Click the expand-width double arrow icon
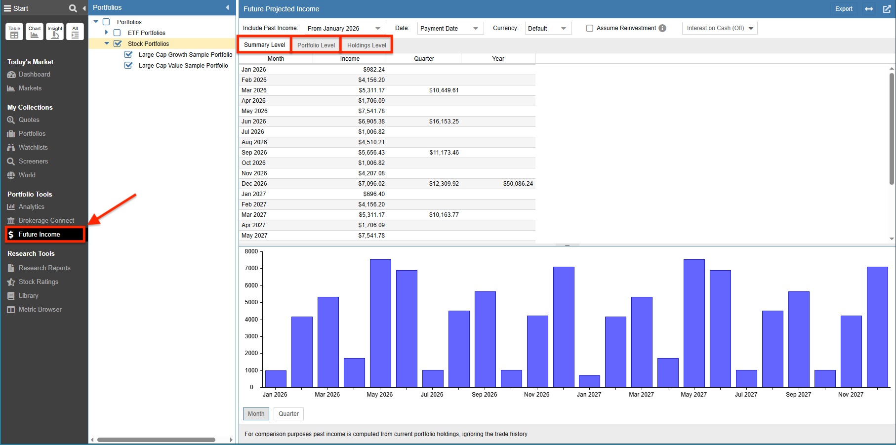The image size is (896, 445). (x=869, y=9)
